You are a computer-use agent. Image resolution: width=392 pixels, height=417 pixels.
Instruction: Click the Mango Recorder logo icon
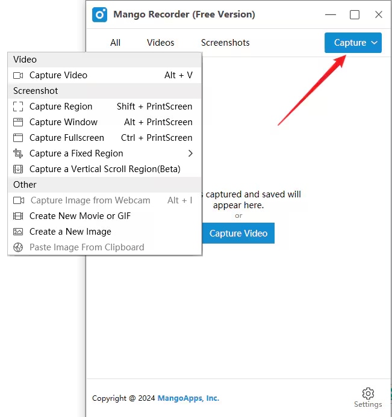[99, 14]
